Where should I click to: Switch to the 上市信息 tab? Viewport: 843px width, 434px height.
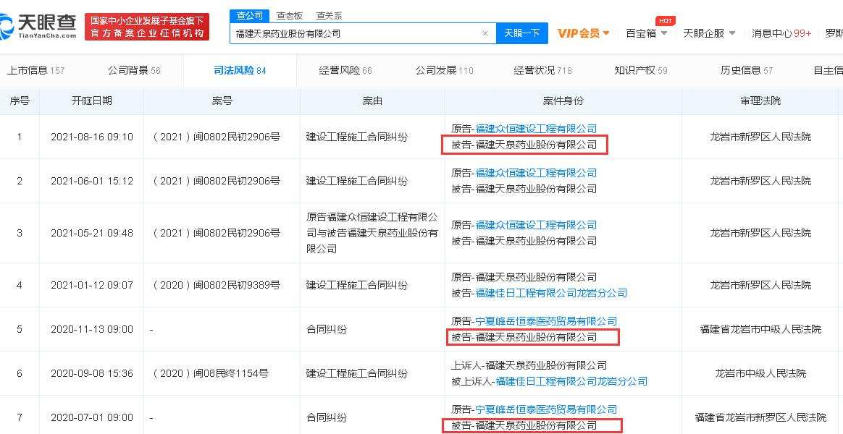[x=35, y=70]
